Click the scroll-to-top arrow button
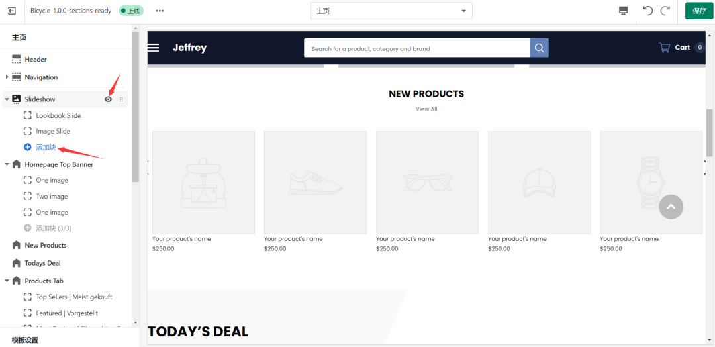 (671, 207)
